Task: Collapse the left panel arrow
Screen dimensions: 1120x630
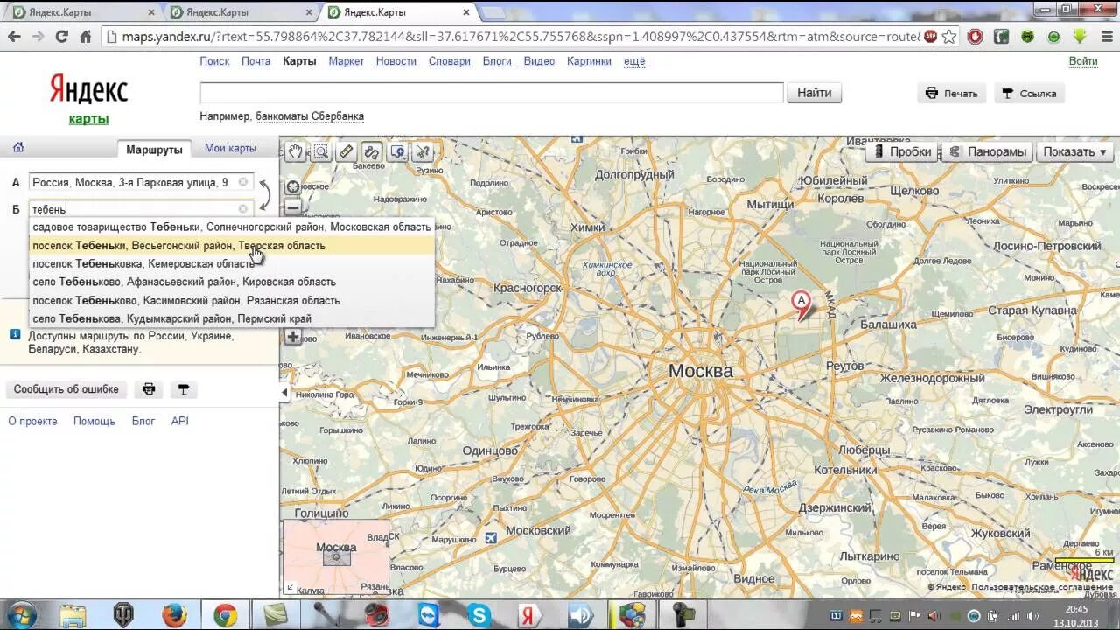Action: tap(284, 393)
